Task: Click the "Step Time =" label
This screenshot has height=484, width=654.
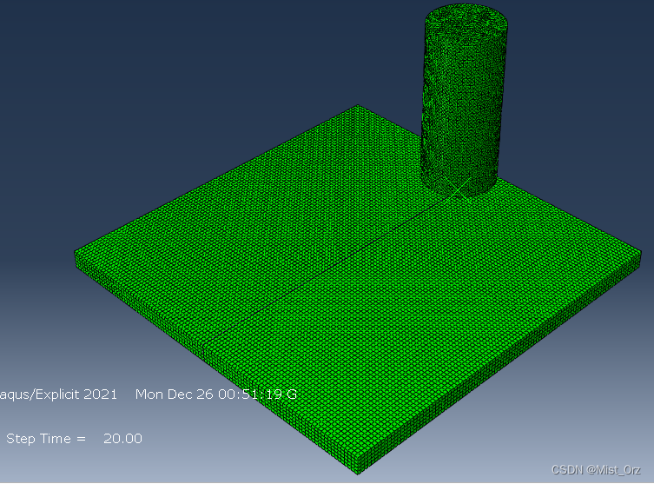Action: pyautogui.click(x=46, y=439)
